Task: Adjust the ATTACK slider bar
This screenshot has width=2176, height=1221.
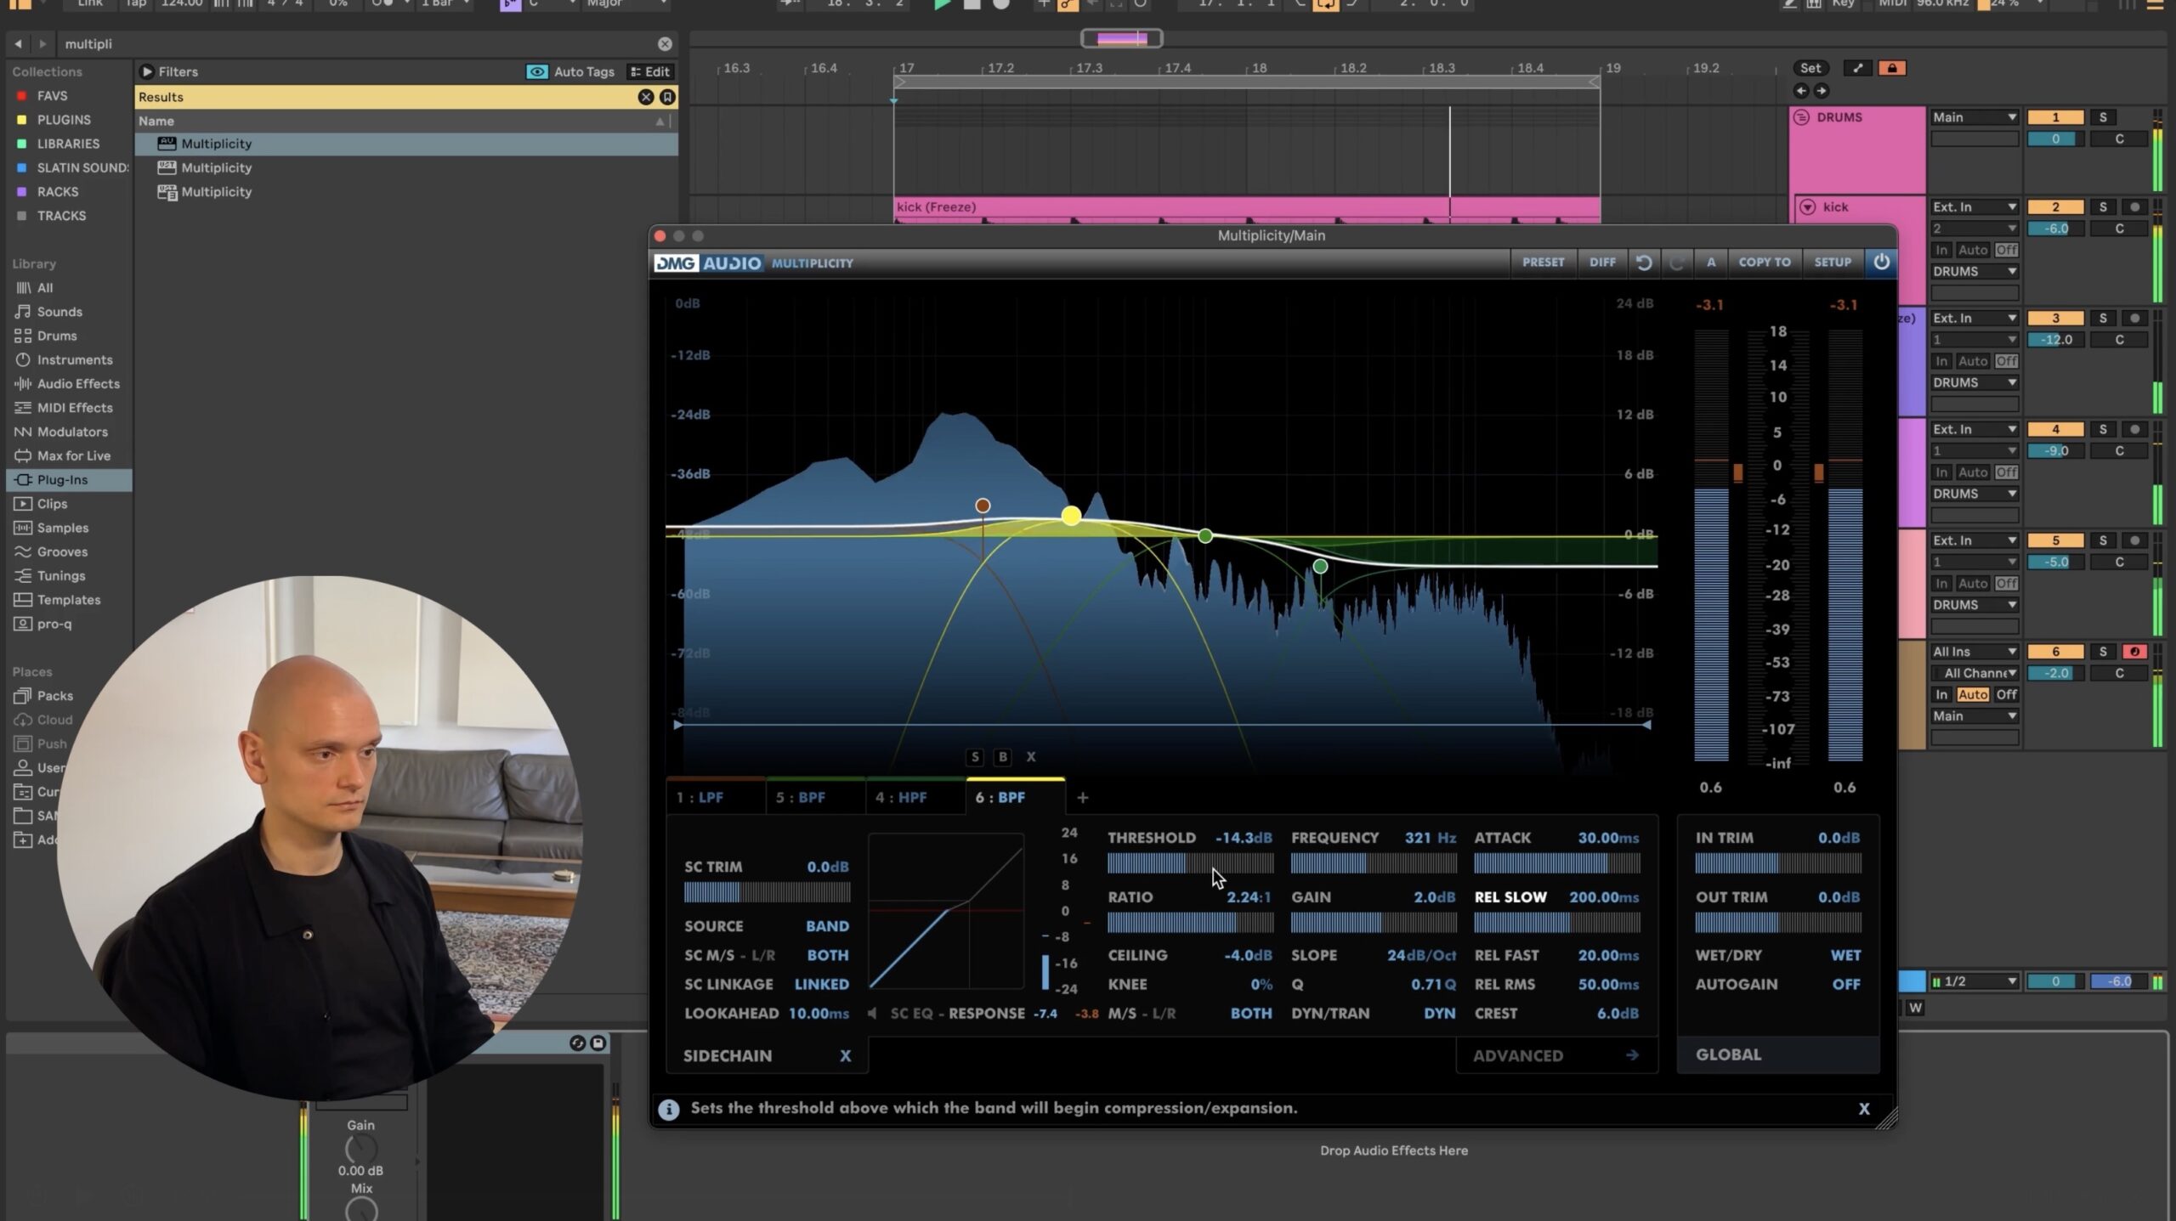Action: point(1556,864)
